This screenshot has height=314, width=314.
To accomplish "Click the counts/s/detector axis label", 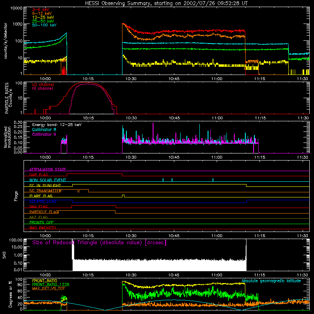I will click(x=5, y=41).
